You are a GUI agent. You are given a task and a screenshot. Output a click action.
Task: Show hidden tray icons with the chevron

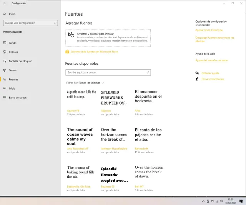tap(203, 201)
